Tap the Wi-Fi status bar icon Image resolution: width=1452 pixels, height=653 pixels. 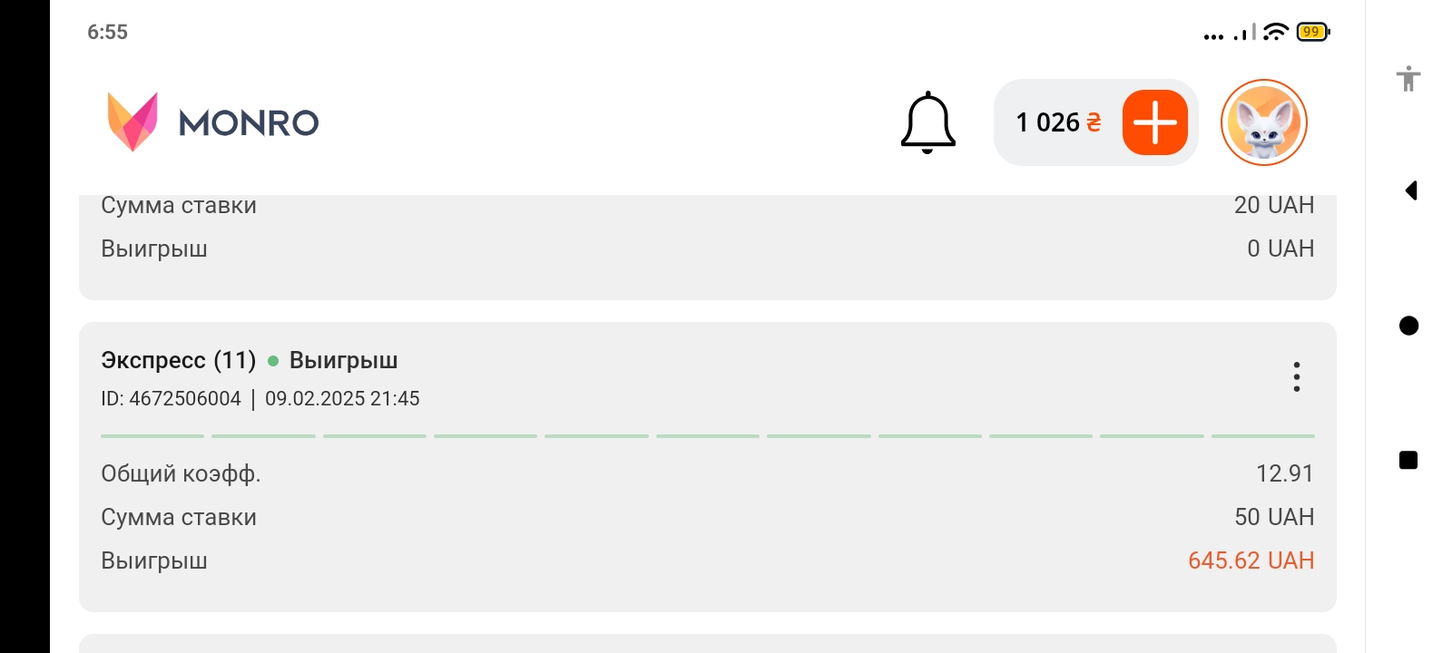(x=1275, y=32)
